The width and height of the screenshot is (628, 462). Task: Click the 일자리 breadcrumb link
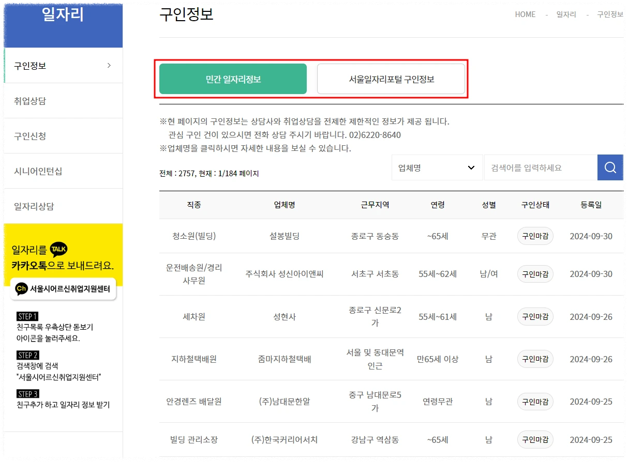(566, 14)
